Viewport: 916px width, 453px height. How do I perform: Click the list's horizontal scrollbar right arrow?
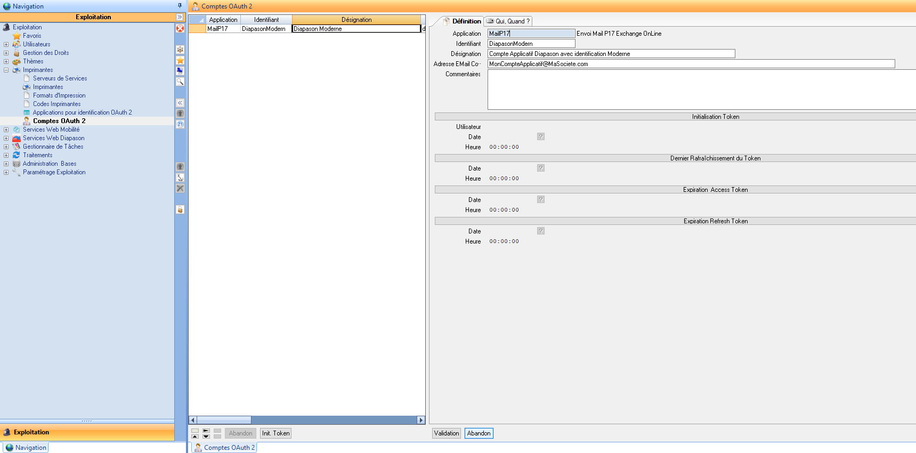421,420
